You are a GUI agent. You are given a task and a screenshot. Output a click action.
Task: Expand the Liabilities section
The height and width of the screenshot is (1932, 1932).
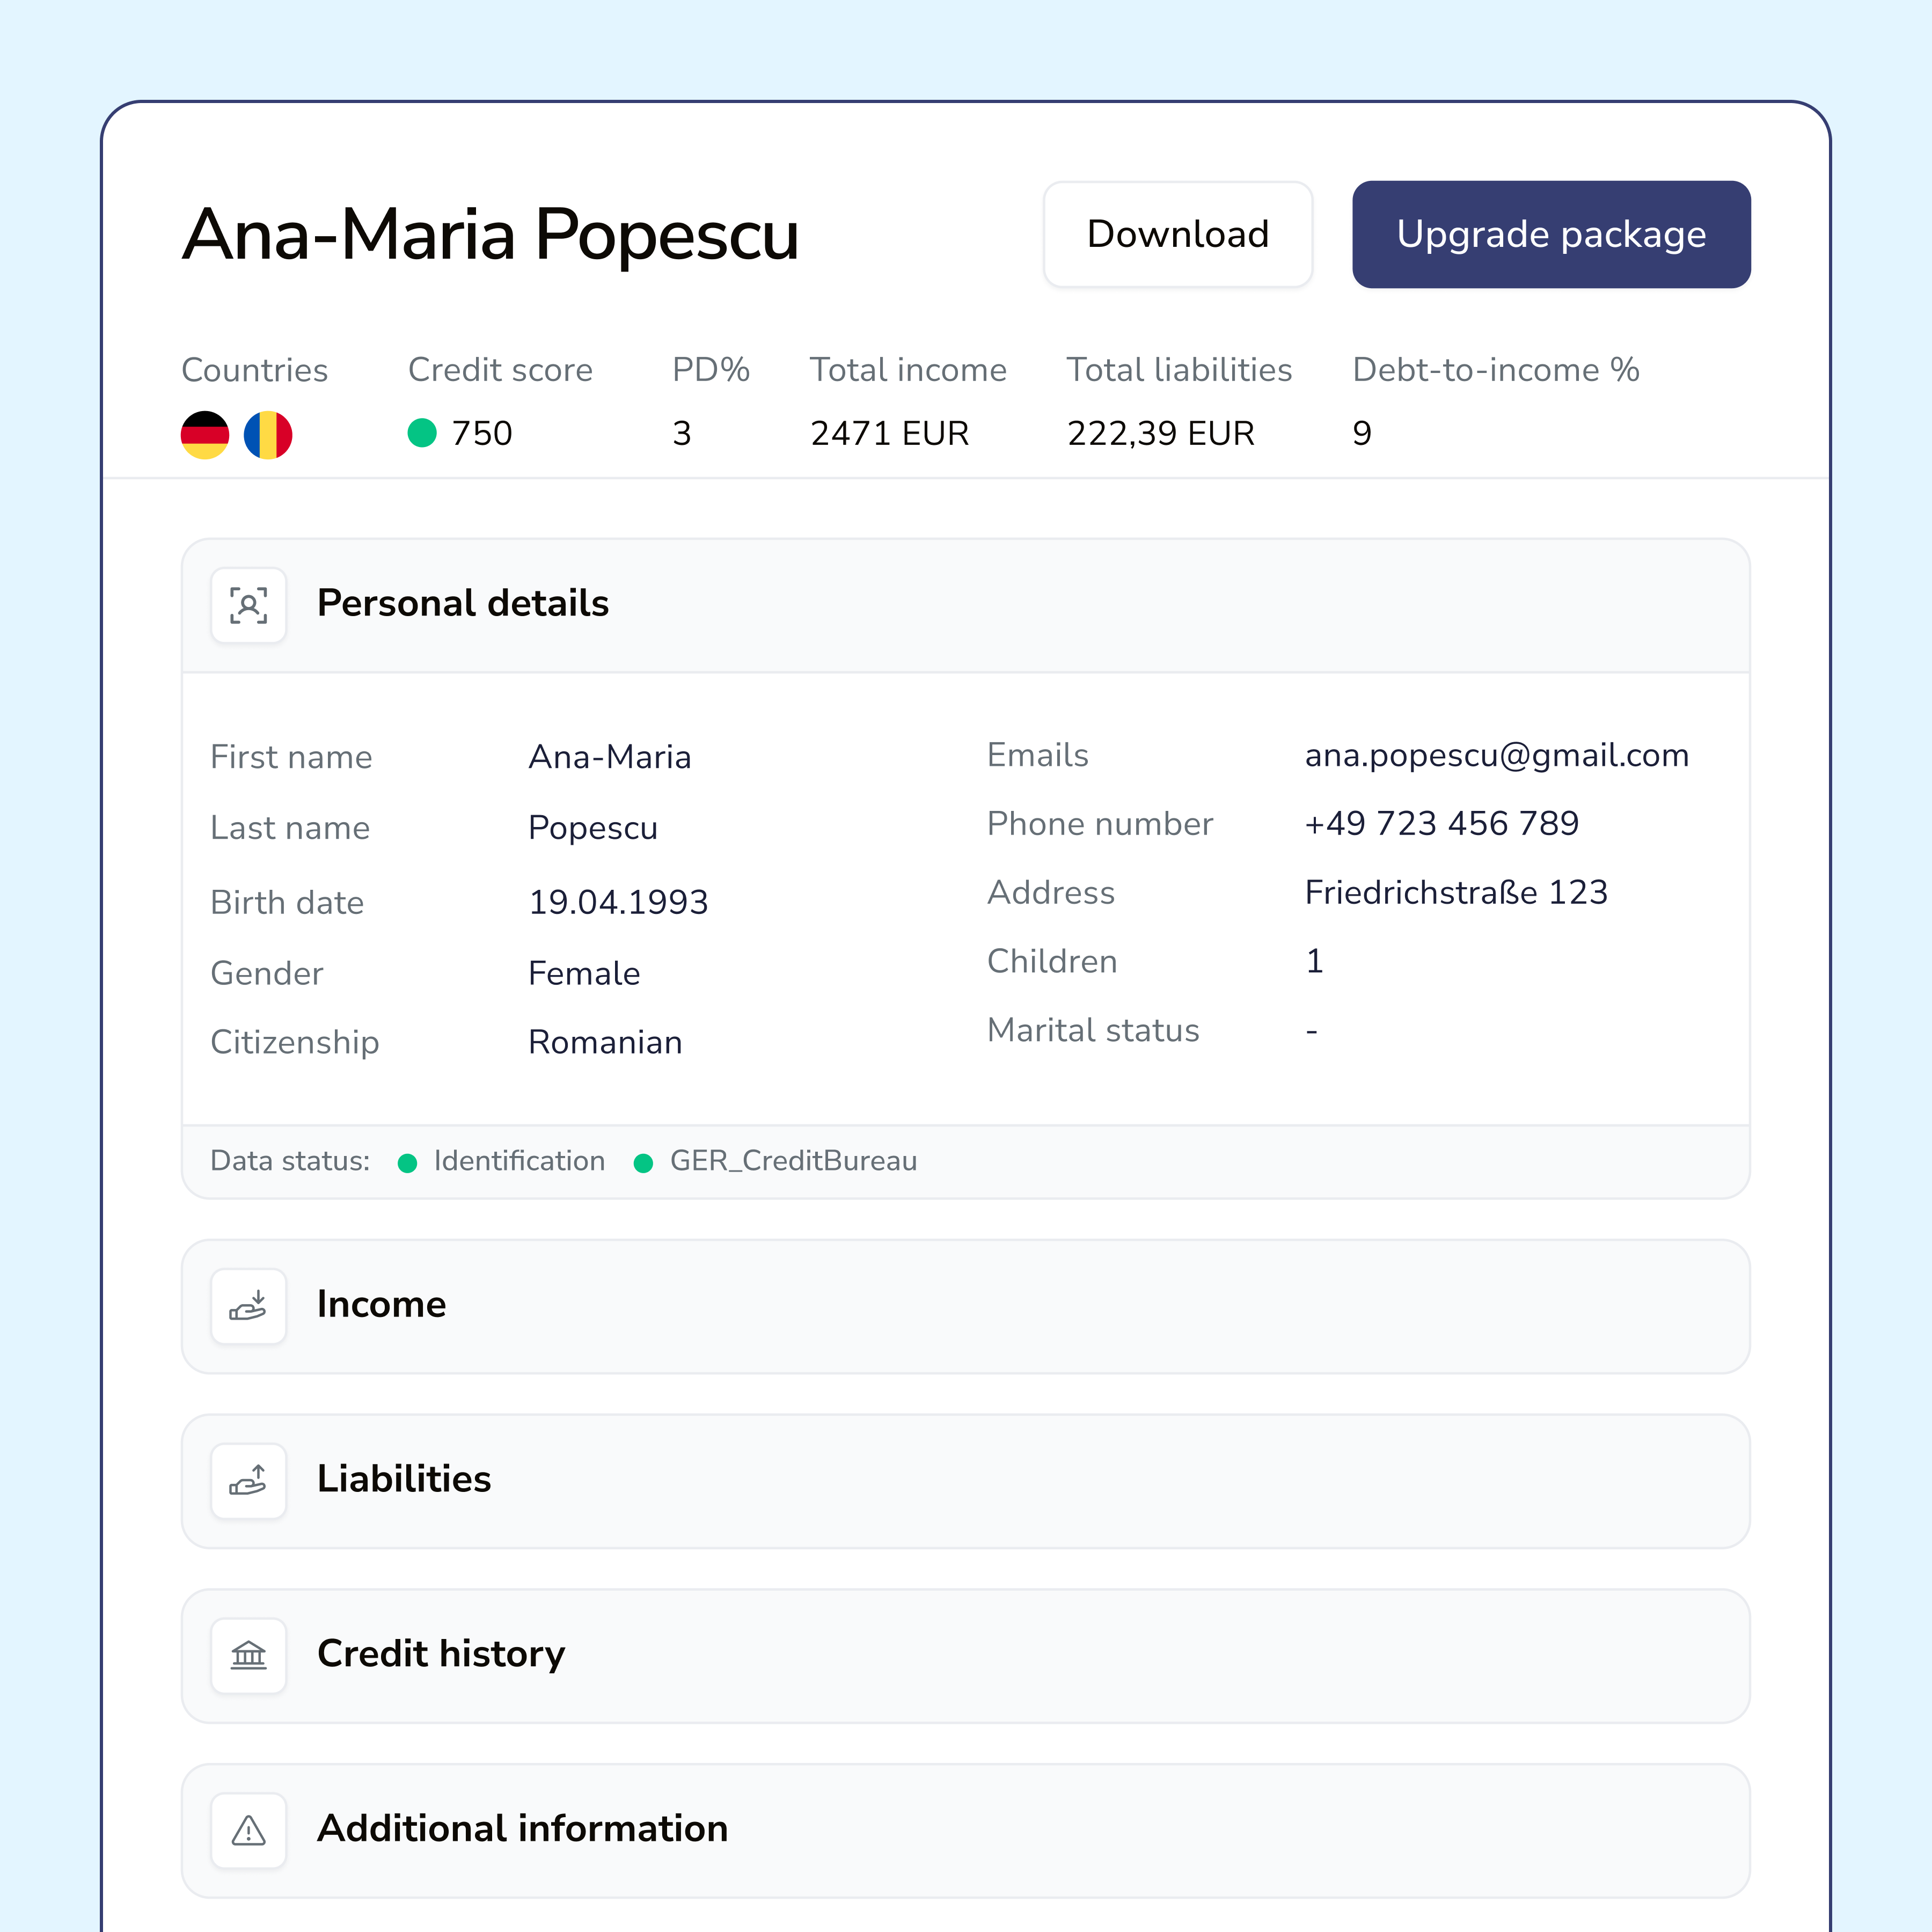pos(965,1481)
